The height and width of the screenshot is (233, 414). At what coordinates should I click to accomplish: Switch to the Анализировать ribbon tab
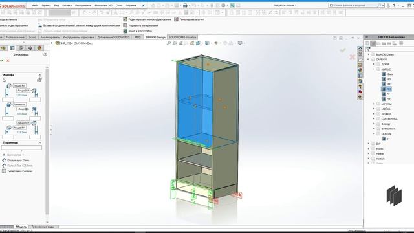pyautogui.click(x=50, y=38)
